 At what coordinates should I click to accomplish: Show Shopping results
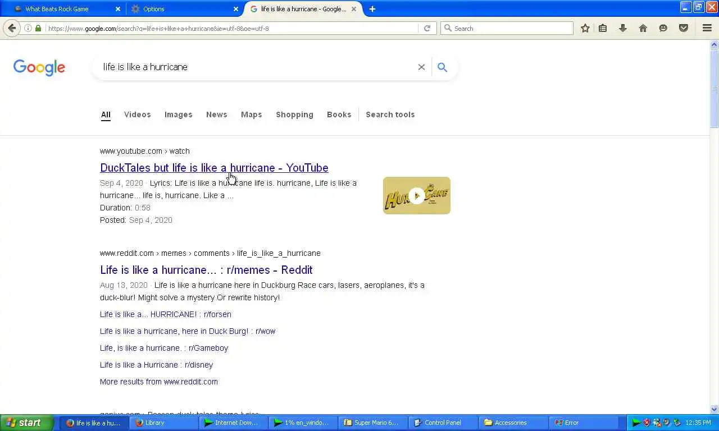[x=294, y=114]
